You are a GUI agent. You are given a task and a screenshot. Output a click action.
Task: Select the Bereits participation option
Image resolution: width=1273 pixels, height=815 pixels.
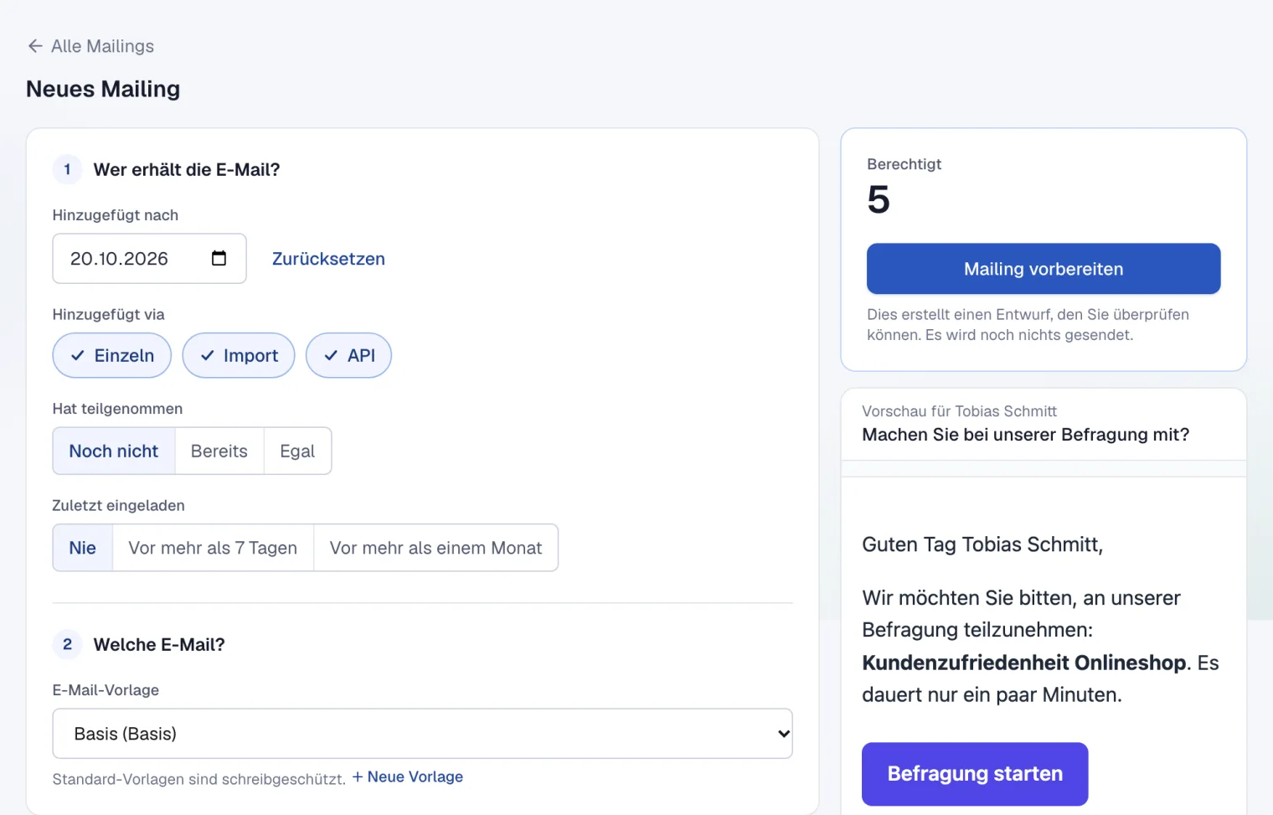219,451
